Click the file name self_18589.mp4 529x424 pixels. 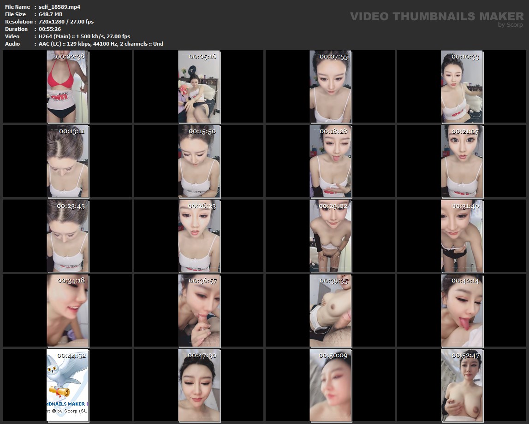(59, 7)
